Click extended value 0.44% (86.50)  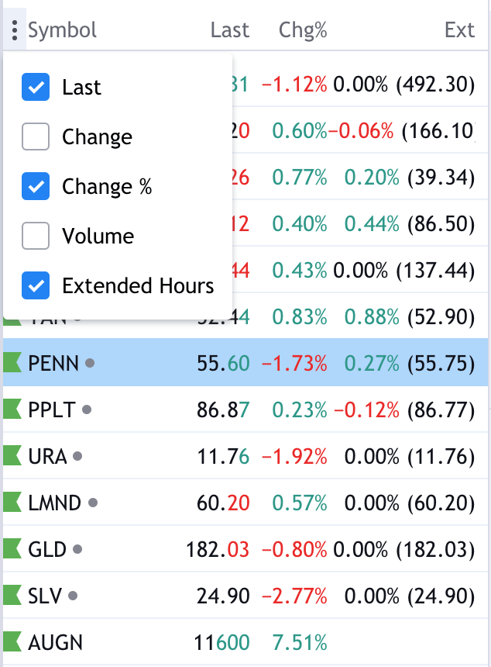410,223
